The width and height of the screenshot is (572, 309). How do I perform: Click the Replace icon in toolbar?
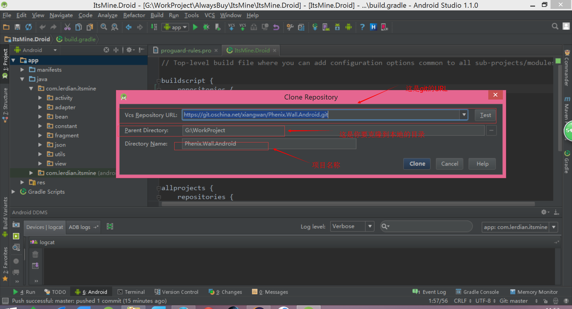tap(115, 27)
